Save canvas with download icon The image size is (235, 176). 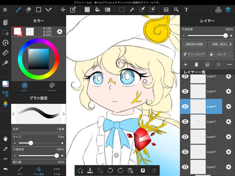pyautogui.click(x=90, y=170)
